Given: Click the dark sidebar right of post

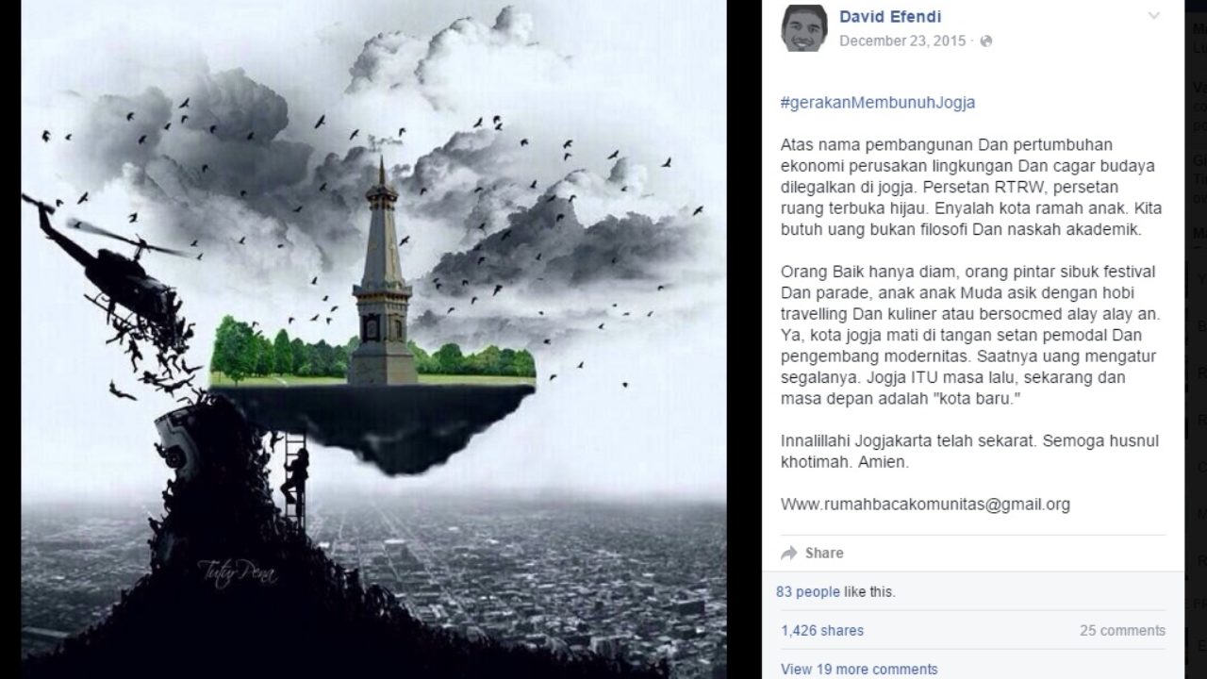Looking at the screenshot, I should 1196,339.
